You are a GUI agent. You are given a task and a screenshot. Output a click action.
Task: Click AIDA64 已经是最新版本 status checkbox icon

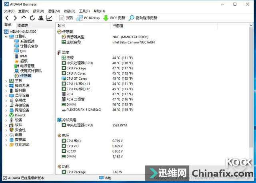5,178
